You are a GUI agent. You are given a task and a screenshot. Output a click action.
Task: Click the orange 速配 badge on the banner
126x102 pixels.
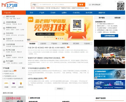tap(31, 19)
